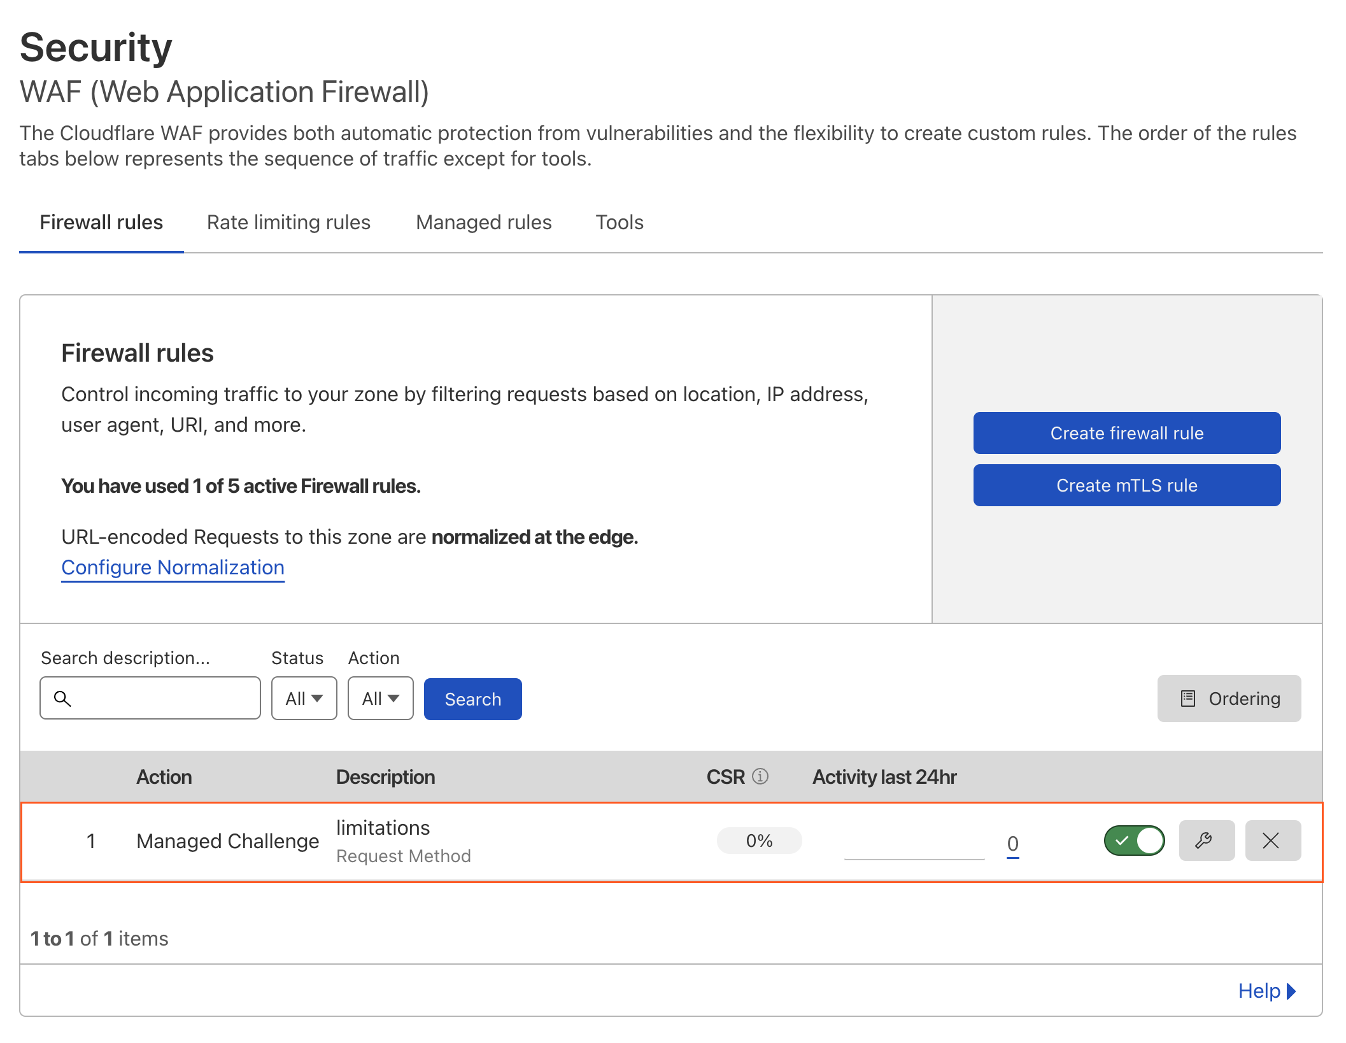The height and width of the screenshot is (1043, 1346).
Task: Click the magnifier icon in search field
Action: (x=62, y=699)
